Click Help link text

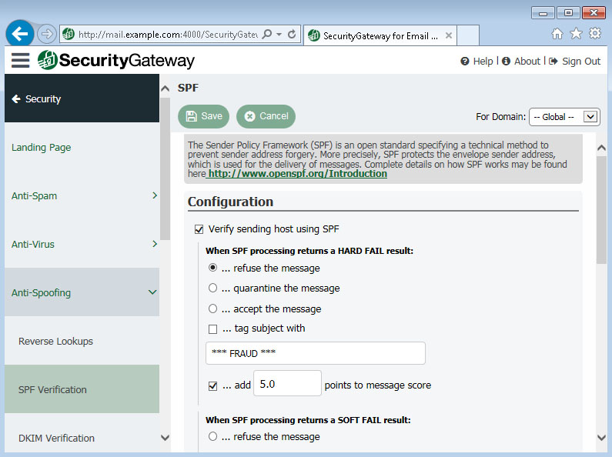pos(483,62)
